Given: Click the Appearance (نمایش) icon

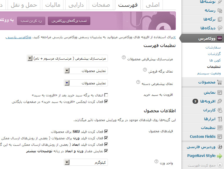Looking at the screenshot, I should (220, 93).
